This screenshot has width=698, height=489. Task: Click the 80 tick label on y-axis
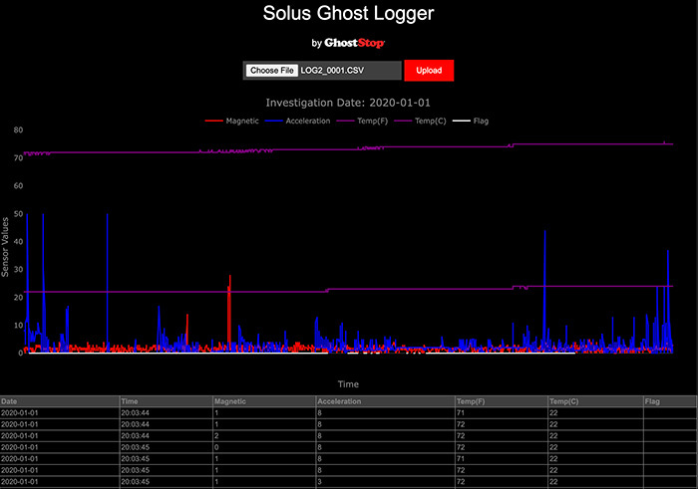click(x=18, y=129)
